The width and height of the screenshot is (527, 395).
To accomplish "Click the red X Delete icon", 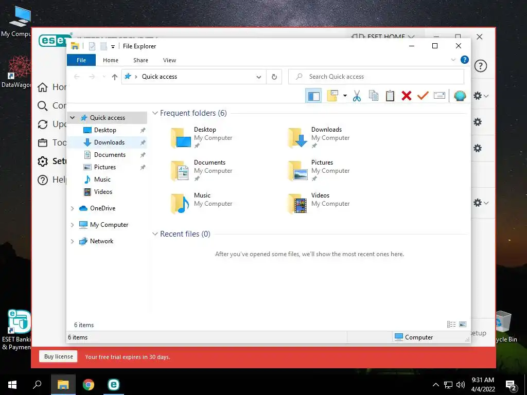I will (407, 96).
